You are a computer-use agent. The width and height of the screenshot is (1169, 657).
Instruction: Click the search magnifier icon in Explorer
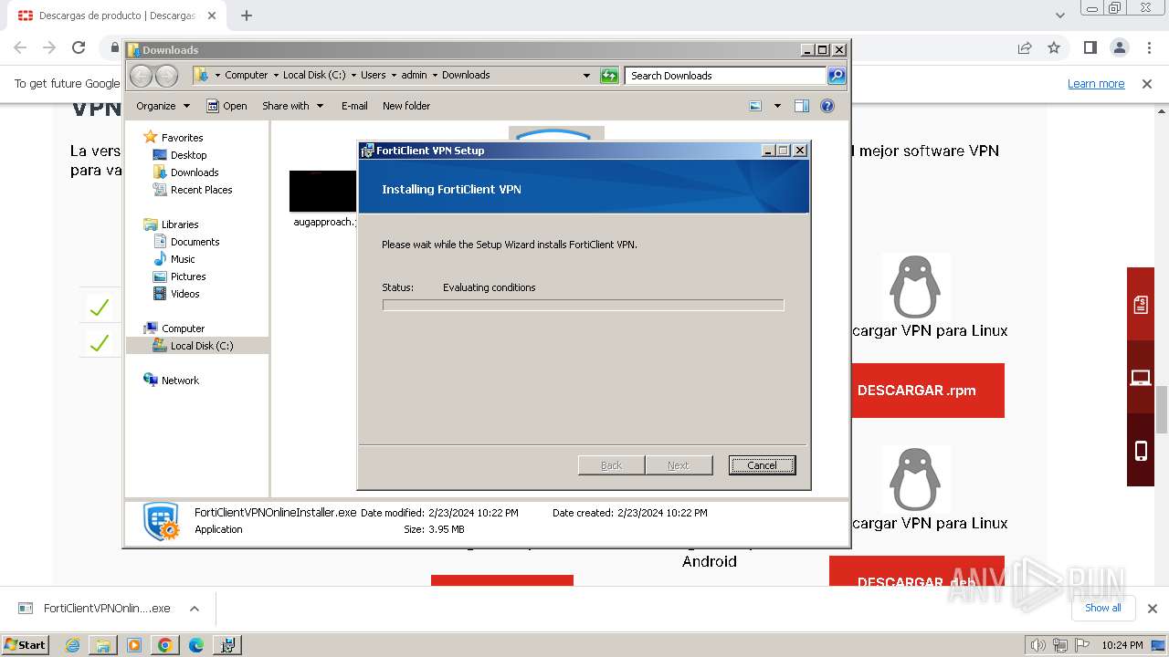(x=837, y=76)
